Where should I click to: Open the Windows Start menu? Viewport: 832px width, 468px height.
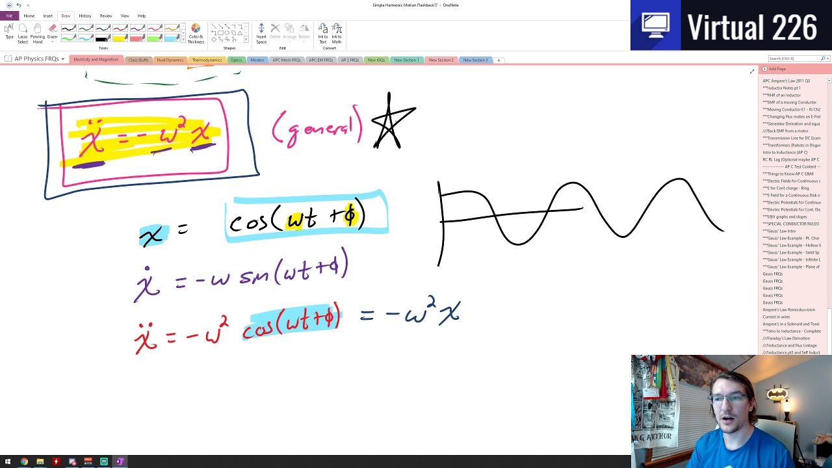(x=8, y=461)
